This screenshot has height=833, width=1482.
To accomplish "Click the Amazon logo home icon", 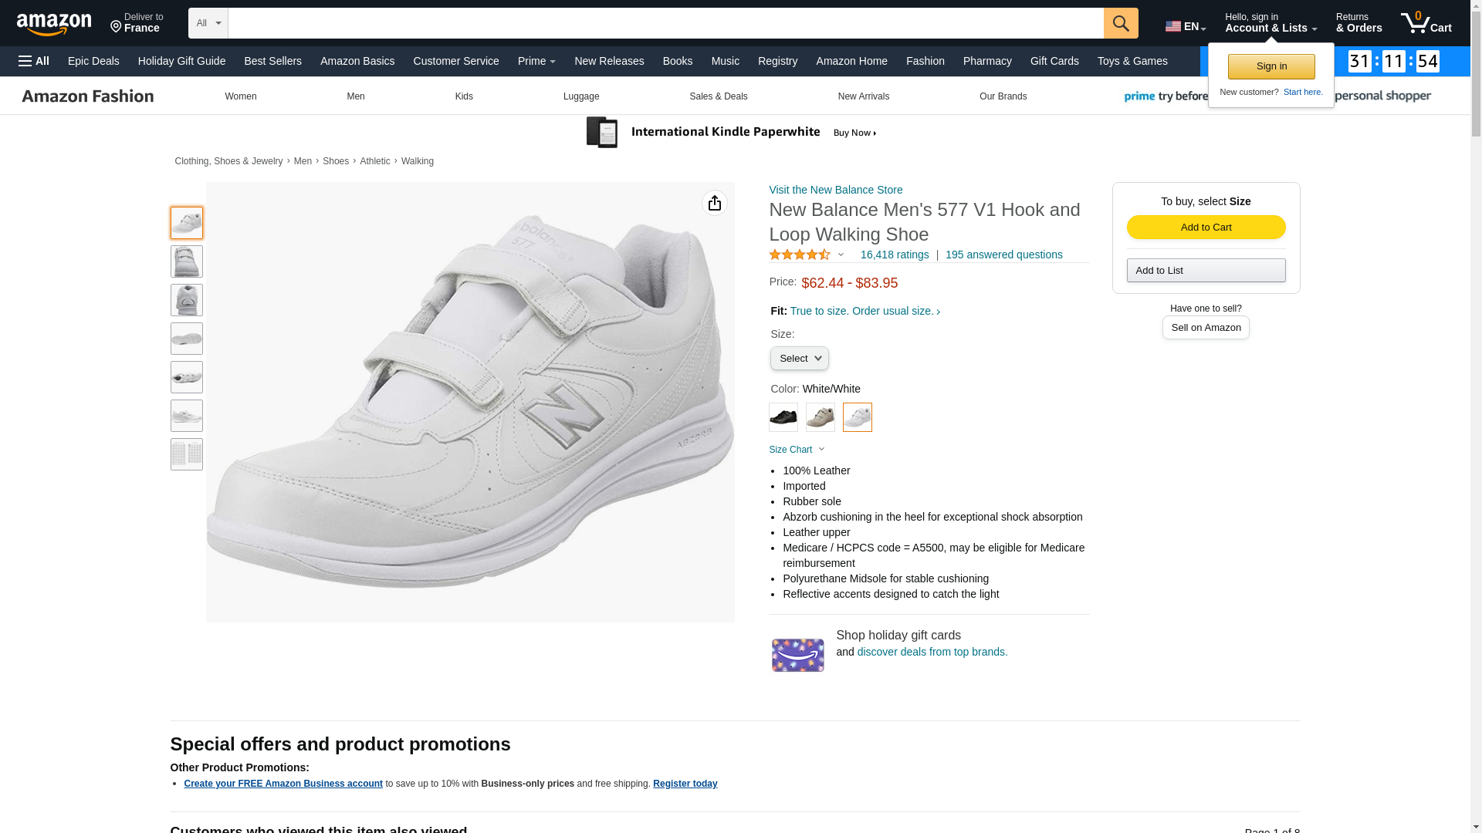I will click(x=54, y=24).
